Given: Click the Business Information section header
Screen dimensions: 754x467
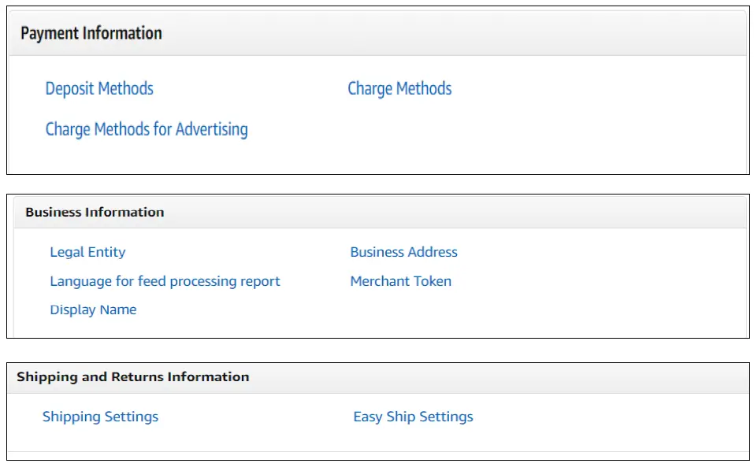Looking at the screenshot, I should (95, 212).
